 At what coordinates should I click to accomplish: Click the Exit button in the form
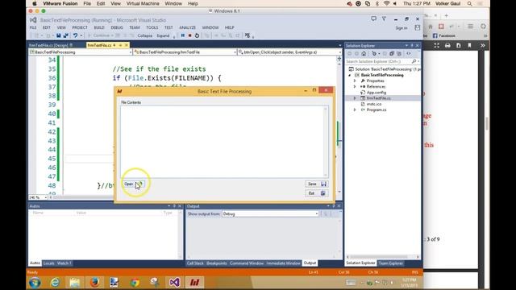tap(316, 193)
